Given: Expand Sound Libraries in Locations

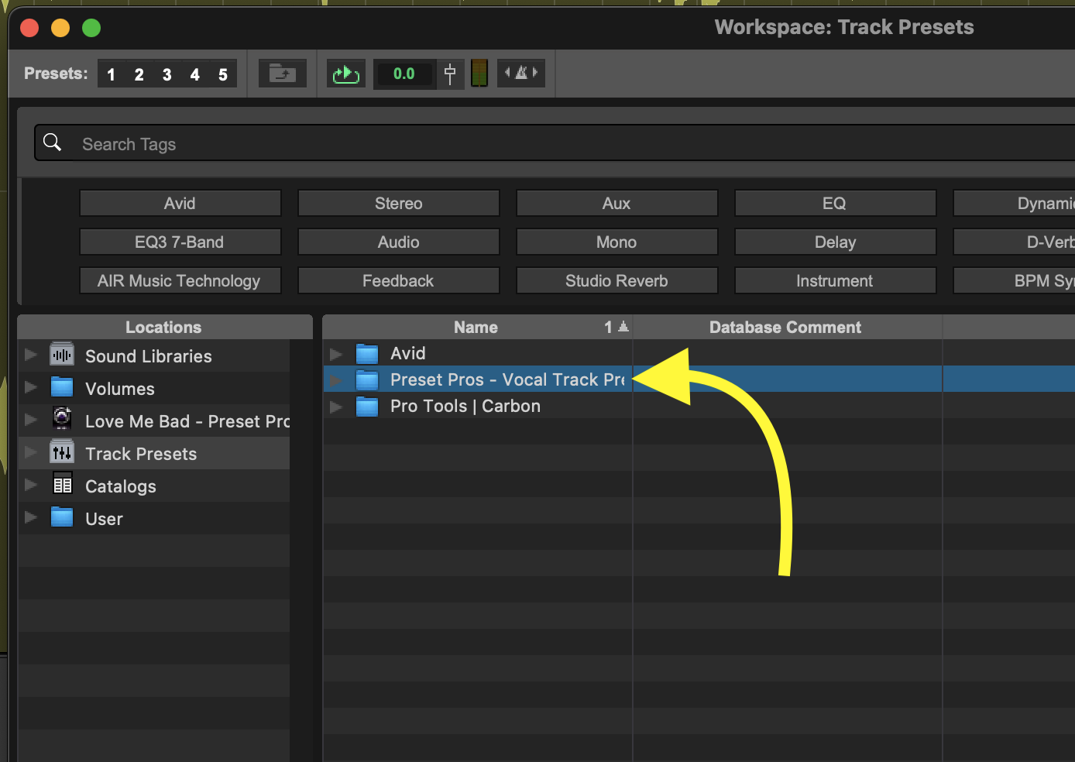Looking at the screenshot, I should pyautogui.click(x=31, y=355).
